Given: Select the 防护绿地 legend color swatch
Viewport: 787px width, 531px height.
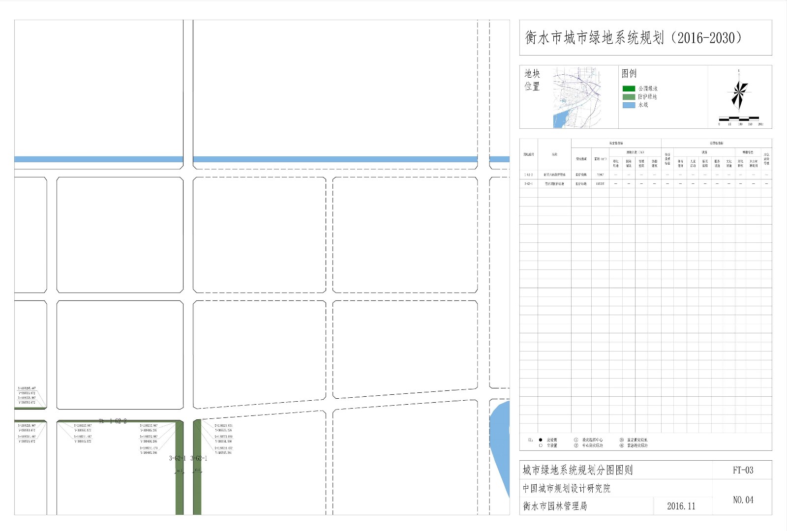Looking at the screenshot, I should 629,97.
